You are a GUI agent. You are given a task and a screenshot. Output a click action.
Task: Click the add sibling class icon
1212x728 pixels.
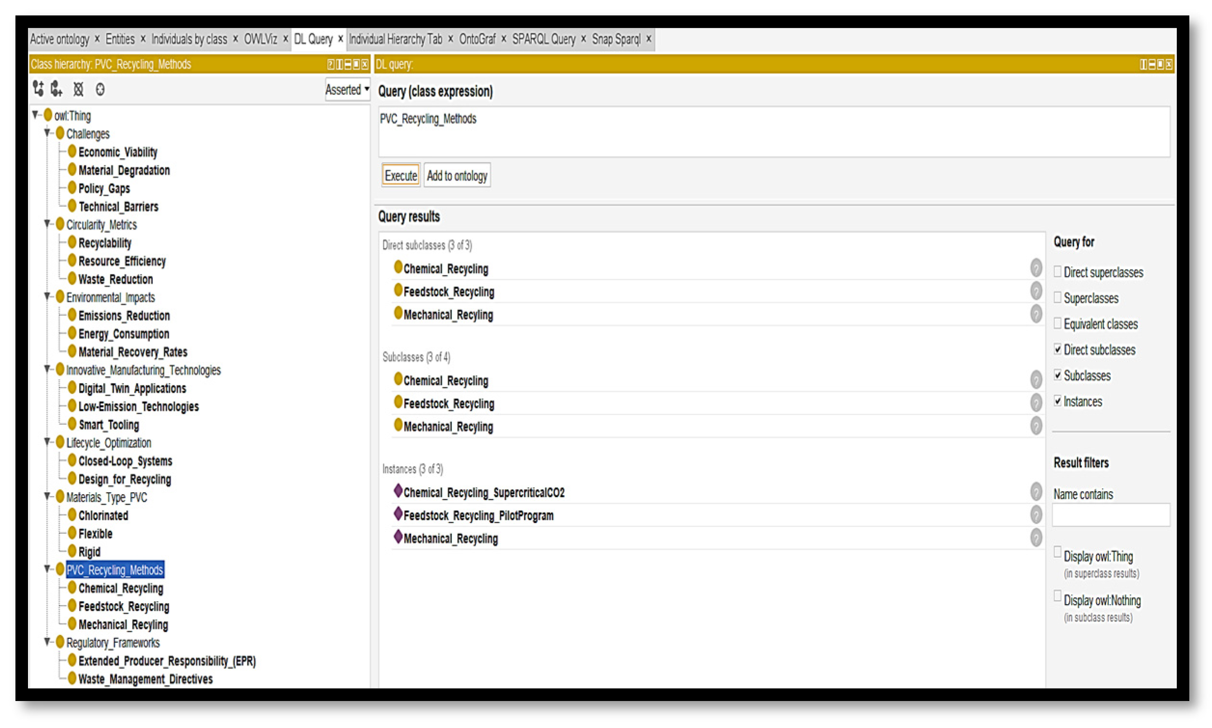(x=57, y=89)
